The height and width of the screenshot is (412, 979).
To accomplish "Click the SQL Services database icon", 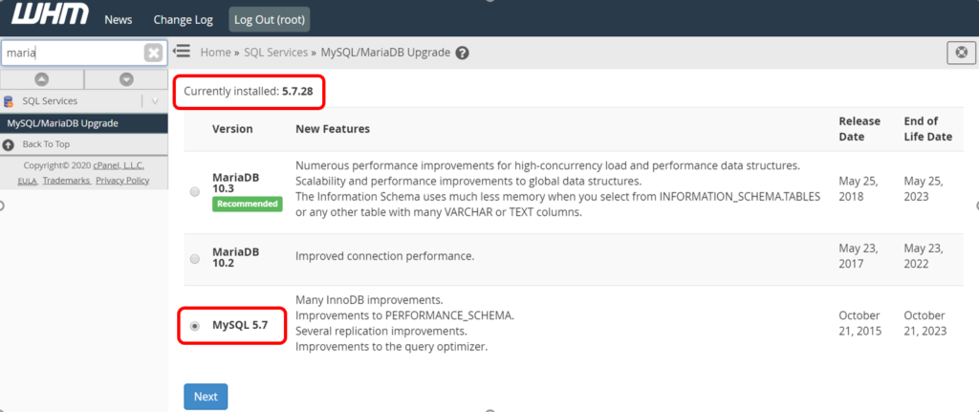I will pyautogui.click(x=9, y=101).
